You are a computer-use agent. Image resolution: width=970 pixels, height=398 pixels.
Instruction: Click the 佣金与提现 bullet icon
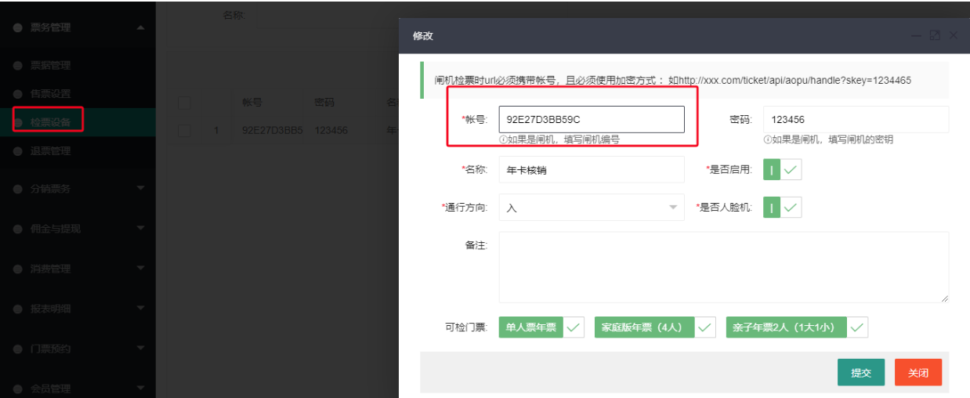(x=17, y=229)
